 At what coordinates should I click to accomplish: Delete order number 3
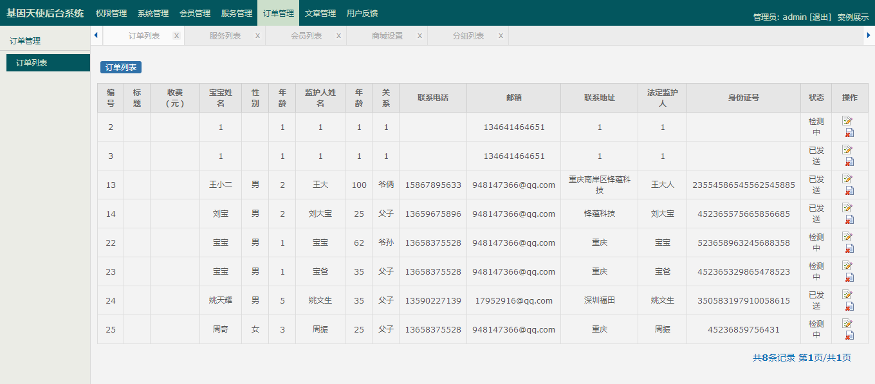click(849, 162)
